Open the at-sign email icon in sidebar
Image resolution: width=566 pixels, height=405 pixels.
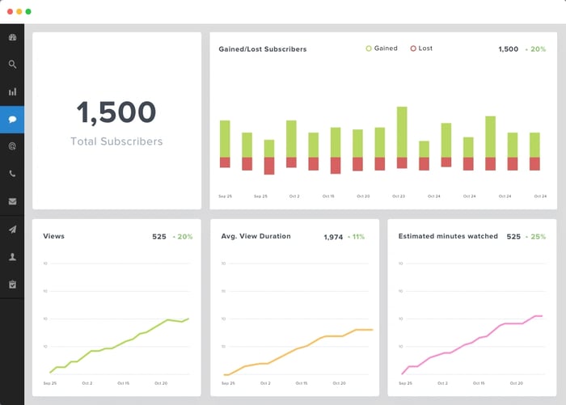point(12,147)
